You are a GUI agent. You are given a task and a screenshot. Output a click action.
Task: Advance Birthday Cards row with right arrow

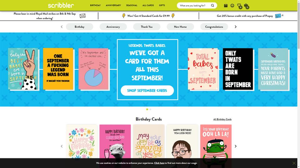pyautogui.click(x=236, y=146)
